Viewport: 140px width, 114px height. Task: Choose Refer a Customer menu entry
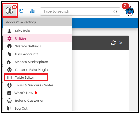click(x=38, y=101)
